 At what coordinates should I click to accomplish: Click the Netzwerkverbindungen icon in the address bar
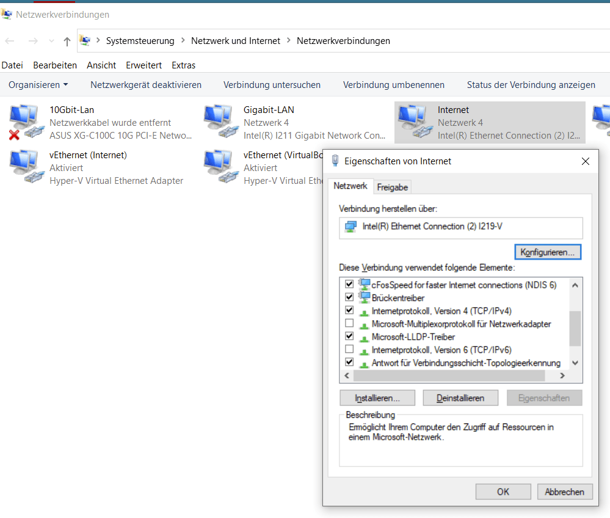pos(83,41)
